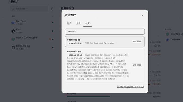Click the openai-chat tag under opencode go
The width and height of the screenshot is (183, 102).
click(75, 43)
